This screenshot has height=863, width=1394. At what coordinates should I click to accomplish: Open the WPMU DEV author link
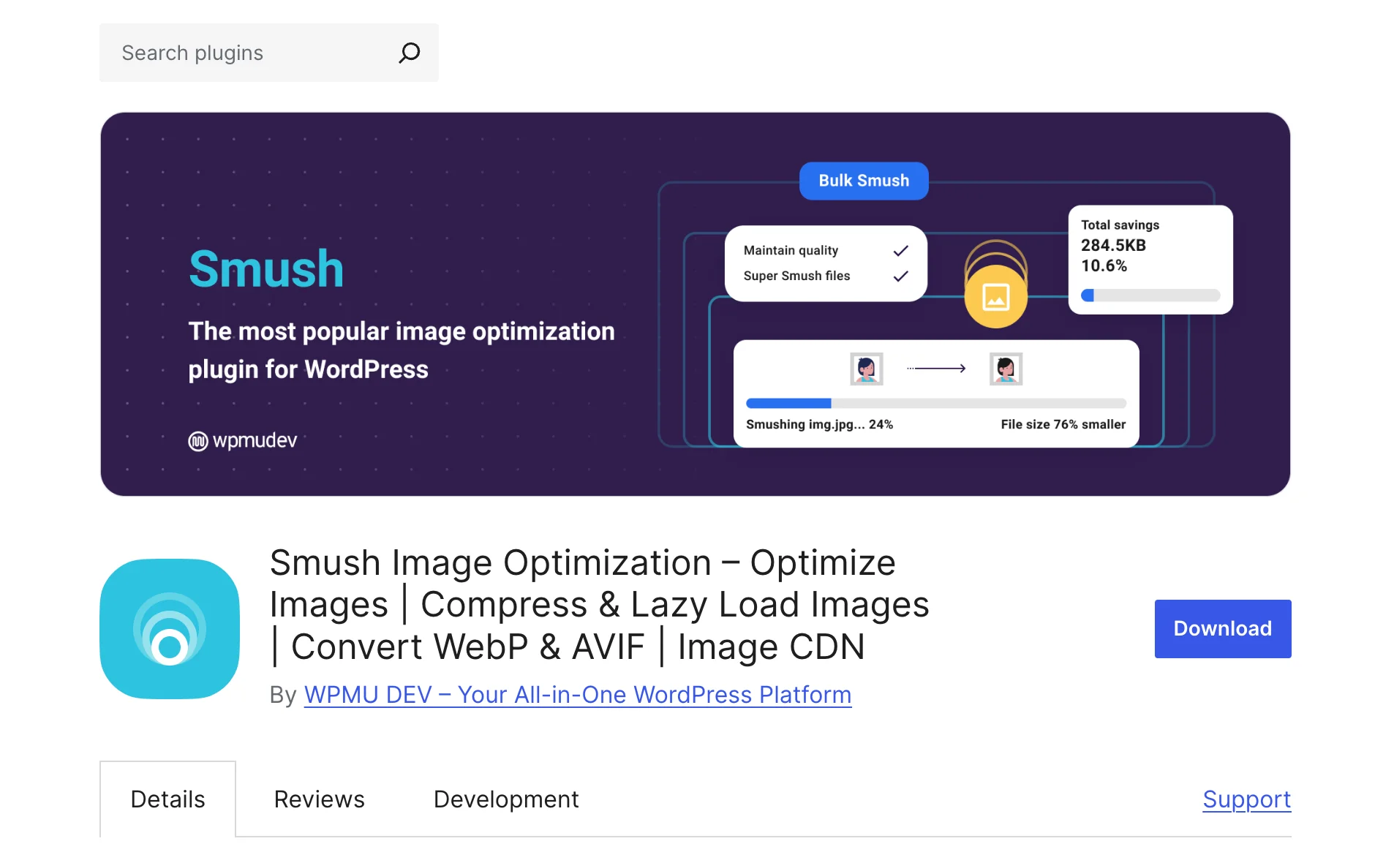point(577,695)
